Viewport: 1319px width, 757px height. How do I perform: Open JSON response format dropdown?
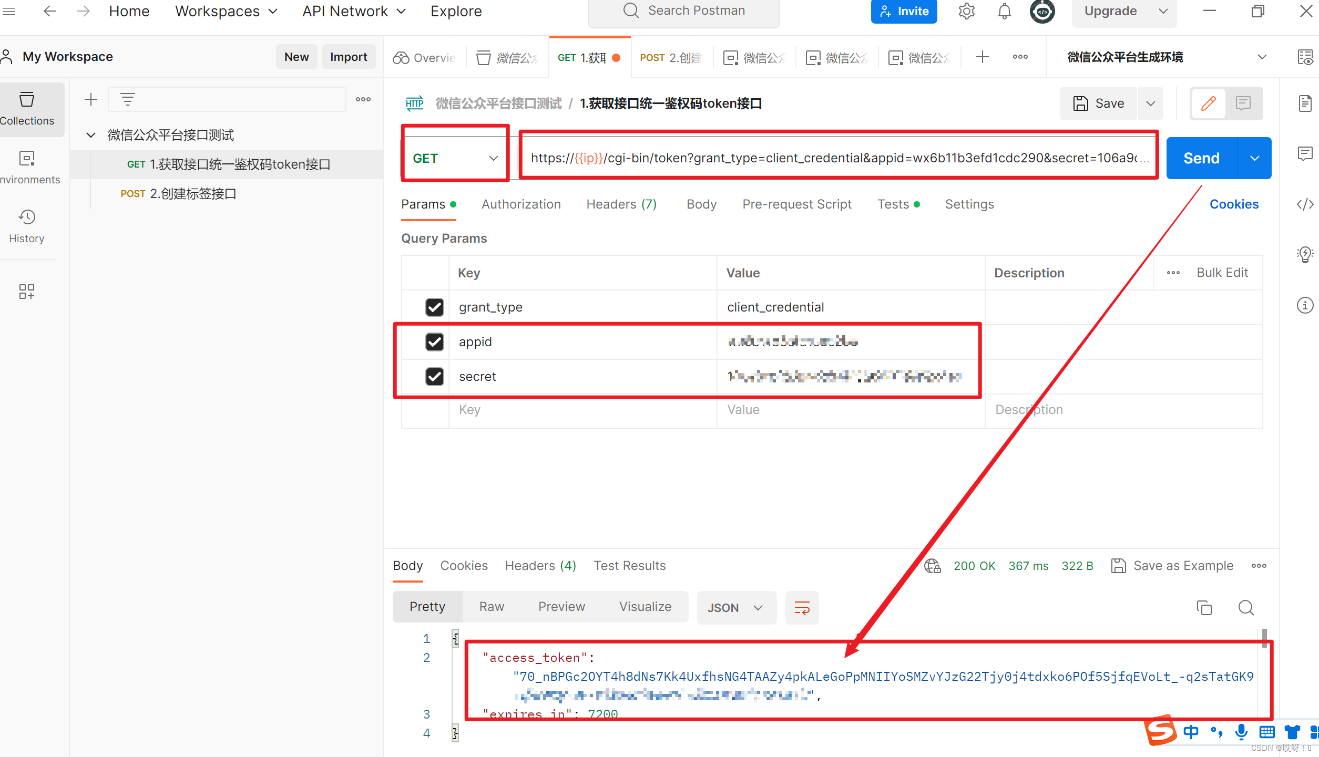point(736,607)
